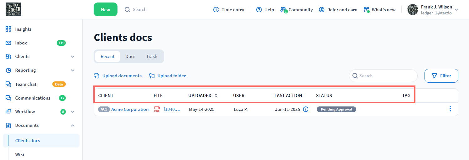
Task: Expand the Clients sidebar menu
Action: point(73,57)
